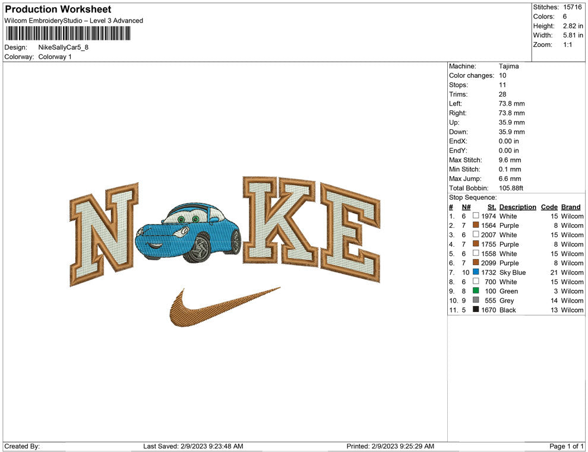Screen dimensions: 588x452
Task: Click the embroidered letter E
Action: click(x=350, y=232)
